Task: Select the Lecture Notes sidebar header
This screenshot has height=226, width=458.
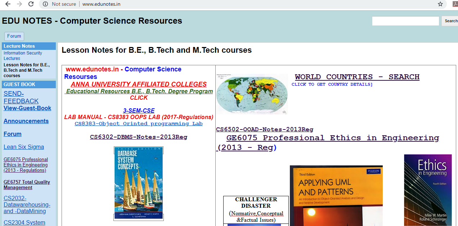Action: coord(29,46)
